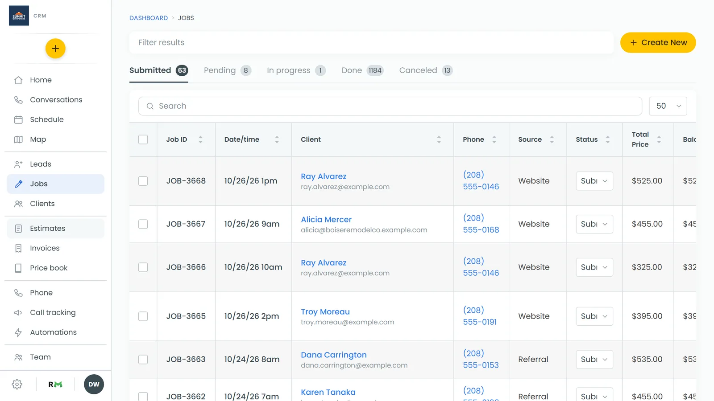Open the status dropdown for JOB-3665

point(594,316)
